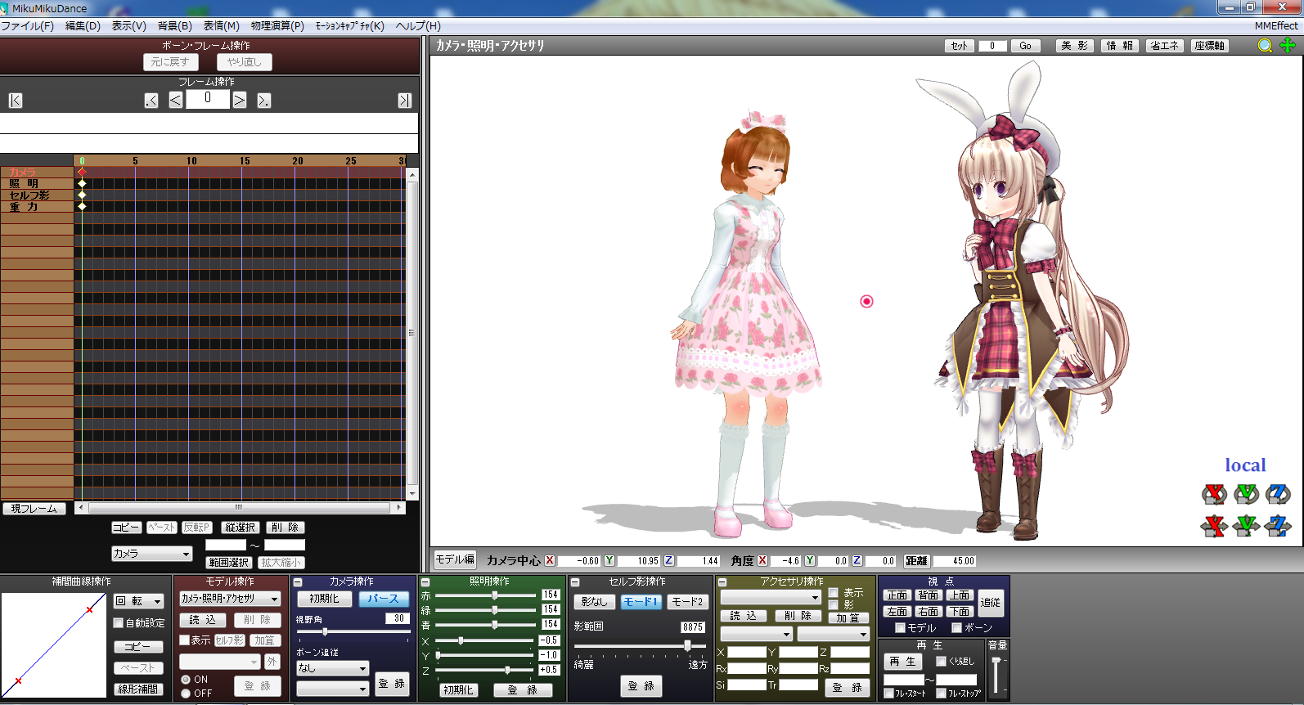Enable 自動設定 checkbox
Viewport: 1304px width, 705px height.
[119, 623]
